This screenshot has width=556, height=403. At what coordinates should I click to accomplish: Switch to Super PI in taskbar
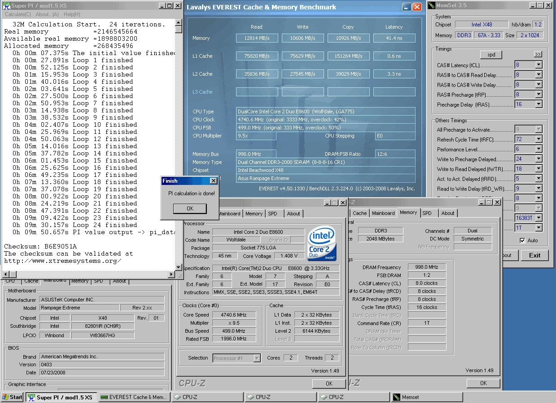61,397
